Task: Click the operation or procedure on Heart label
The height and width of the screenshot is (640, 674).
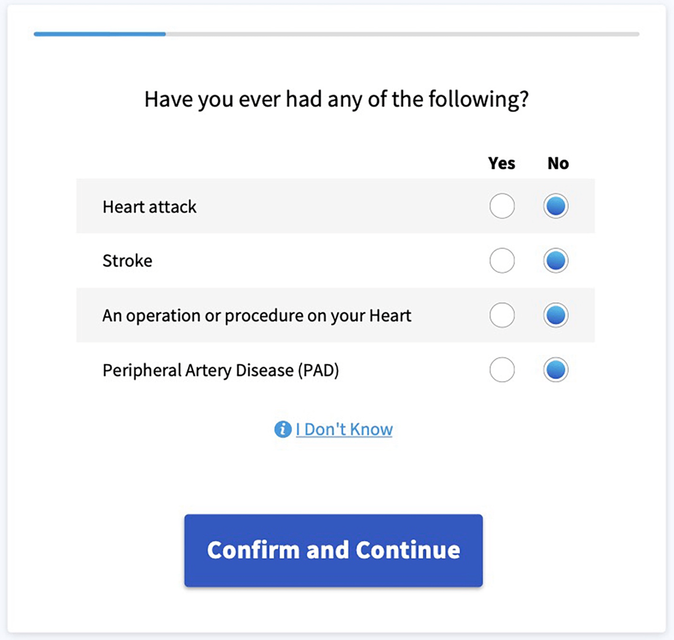Action: [x=257, y=315]
